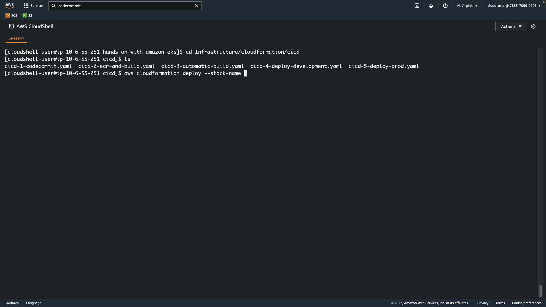
Task: Open CloudShell icon in top navigation
Action: pos(417,6)
